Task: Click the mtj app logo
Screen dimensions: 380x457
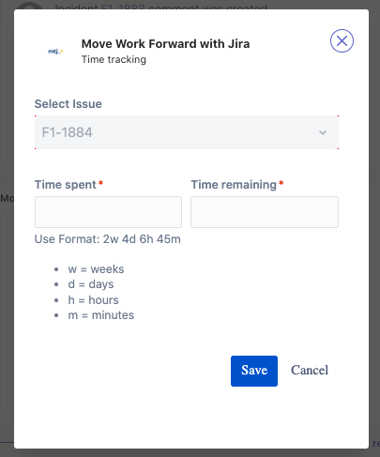Action: click(x=55, y=51)
